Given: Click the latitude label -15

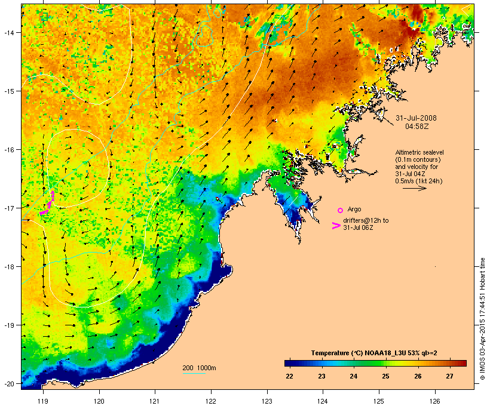Looking at the screenshot, I should coord(8,91).
